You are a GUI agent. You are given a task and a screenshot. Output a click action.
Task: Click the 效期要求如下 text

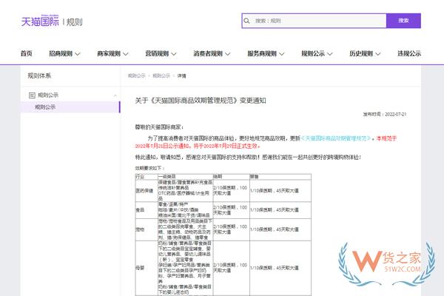(149, 168)
